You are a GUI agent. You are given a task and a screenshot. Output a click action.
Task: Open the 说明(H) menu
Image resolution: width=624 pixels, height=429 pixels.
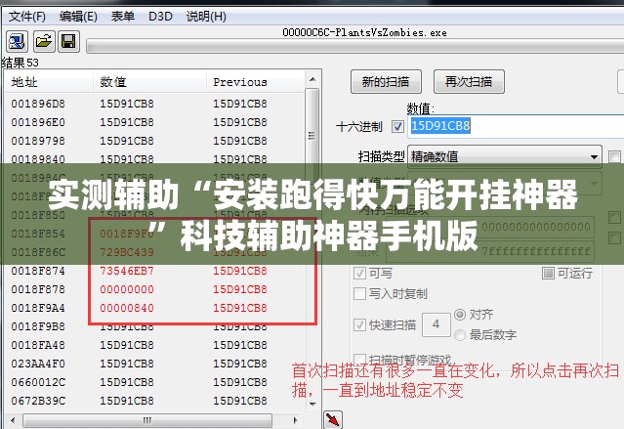206,17
